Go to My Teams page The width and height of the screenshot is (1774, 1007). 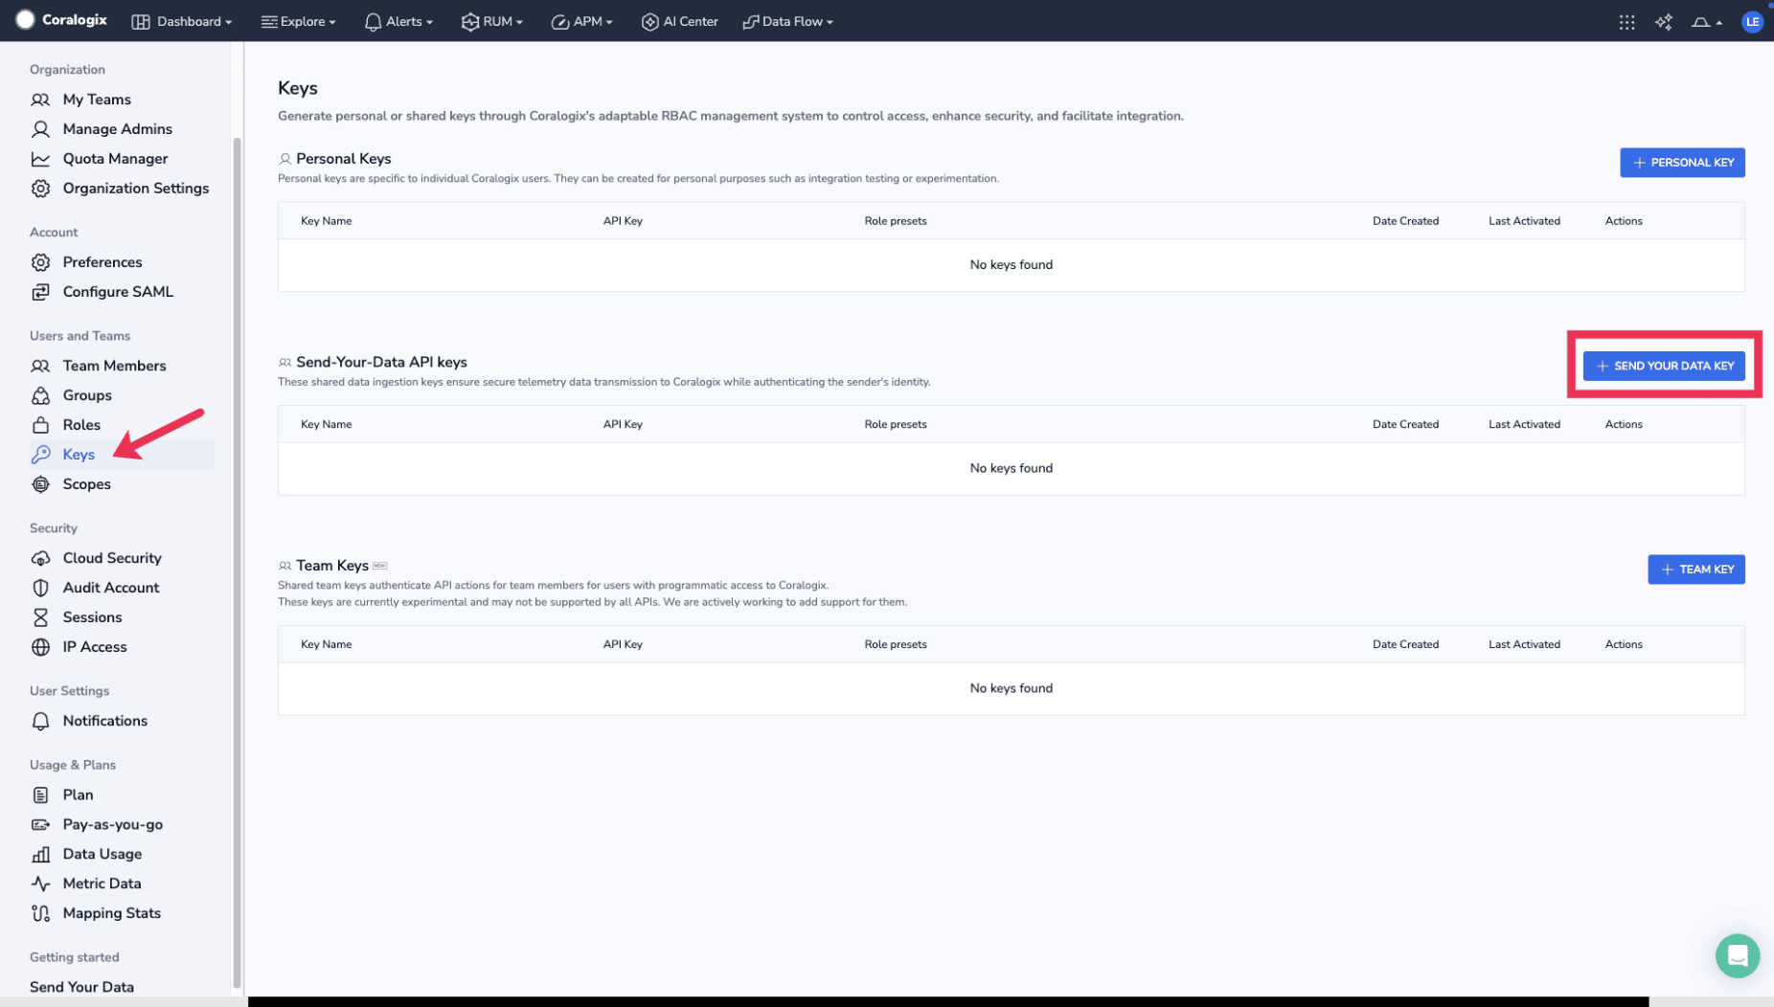pos(97,100)
